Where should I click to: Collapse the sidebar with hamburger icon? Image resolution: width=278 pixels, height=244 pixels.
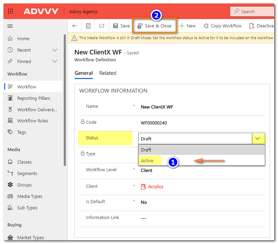(10, 26)
